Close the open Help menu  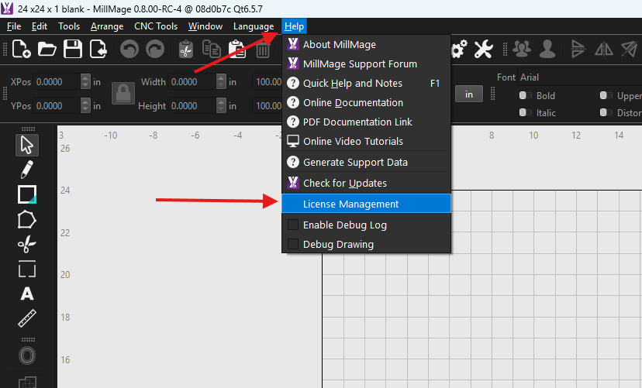coord(294,26)
